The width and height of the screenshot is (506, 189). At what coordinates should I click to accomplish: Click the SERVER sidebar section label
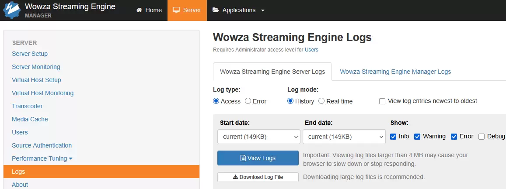24,43
